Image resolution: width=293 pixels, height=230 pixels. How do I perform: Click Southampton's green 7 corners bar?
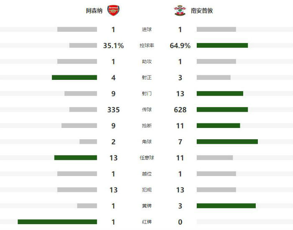227,142
